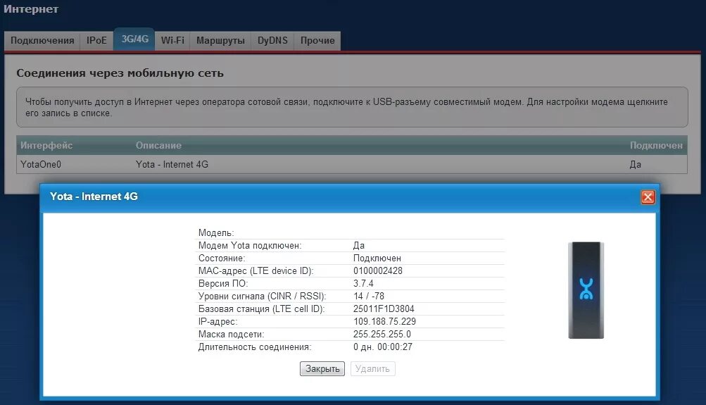Open the DyDNS tab
The height and width of the screenshot is (405, 706).
click(x=272, y=41)
